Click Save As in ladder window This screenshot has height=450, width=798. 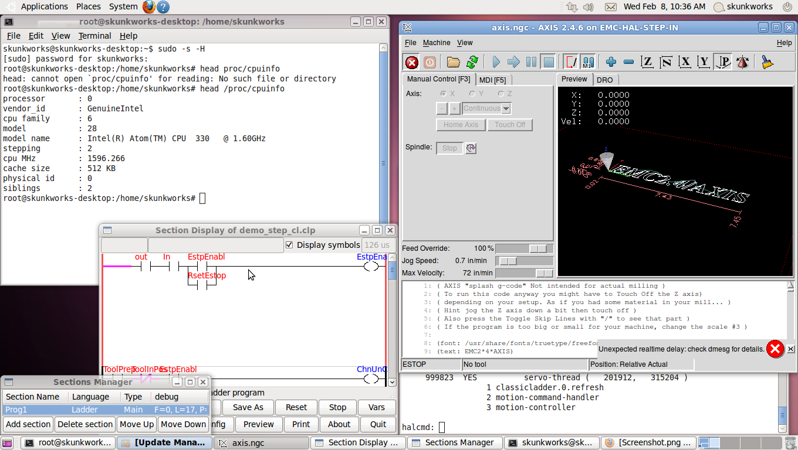pyautogui.click(x=248, y=407)
